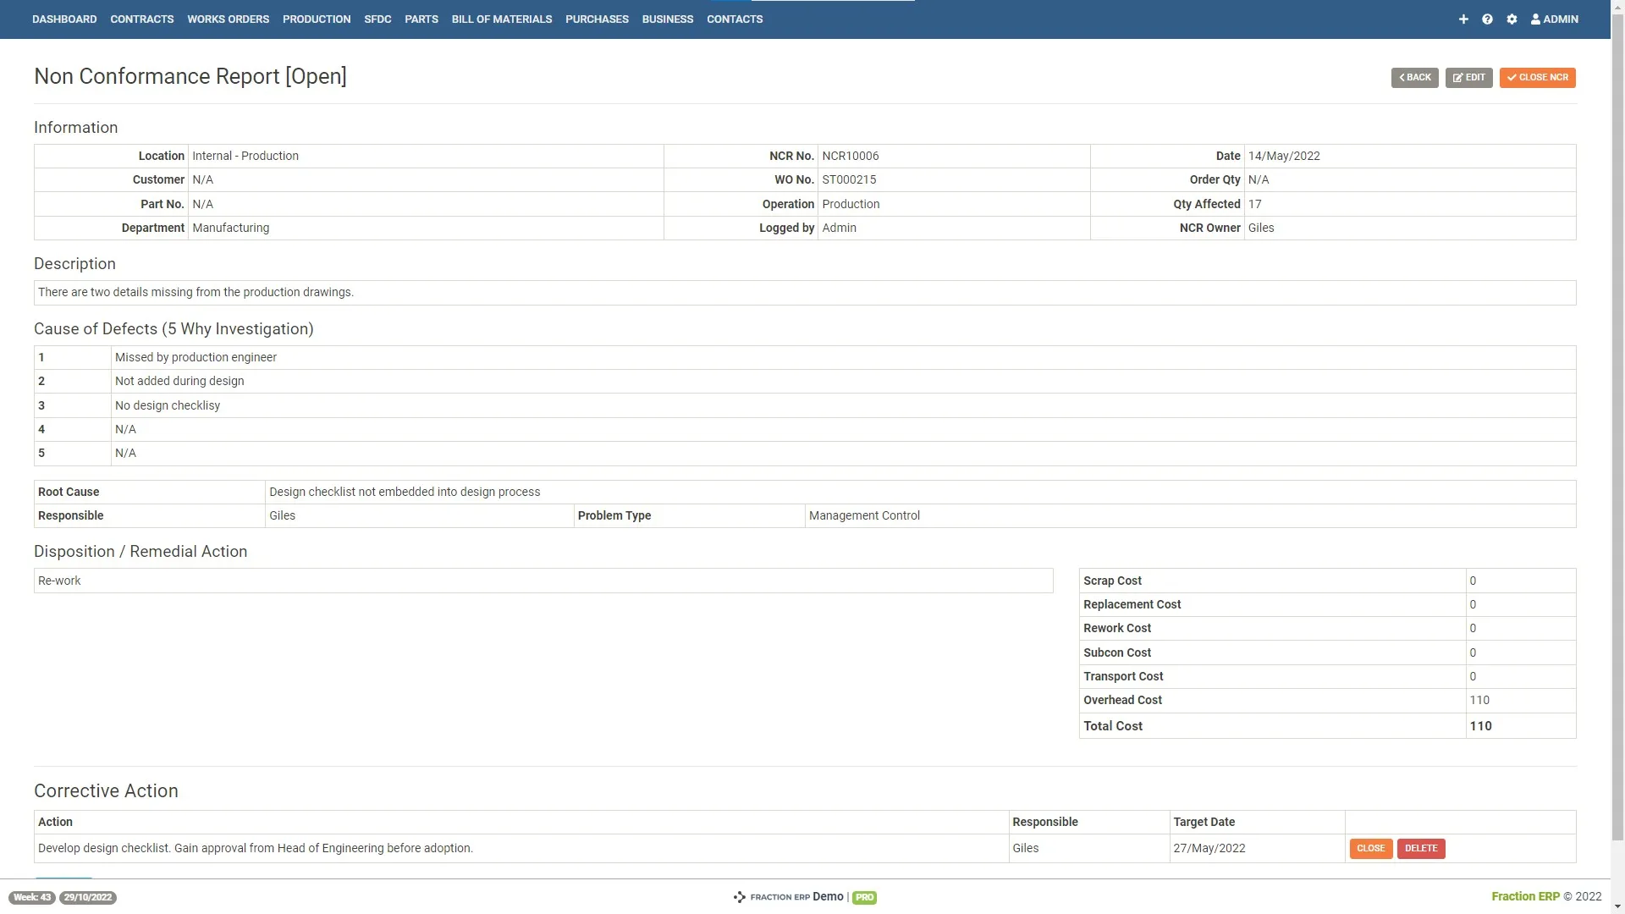Click the Week 43 badge

point(32,897)
